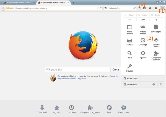Open the downloads arrow in toolbar
This screenshot has width=166, height=117.
(150, 8)
